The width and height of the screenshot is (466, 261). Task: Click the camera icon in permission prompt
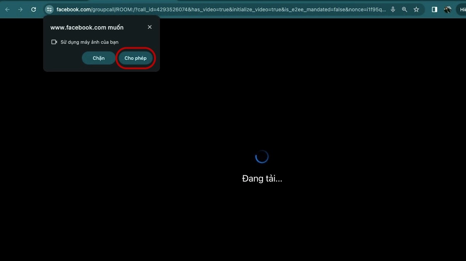54,42
